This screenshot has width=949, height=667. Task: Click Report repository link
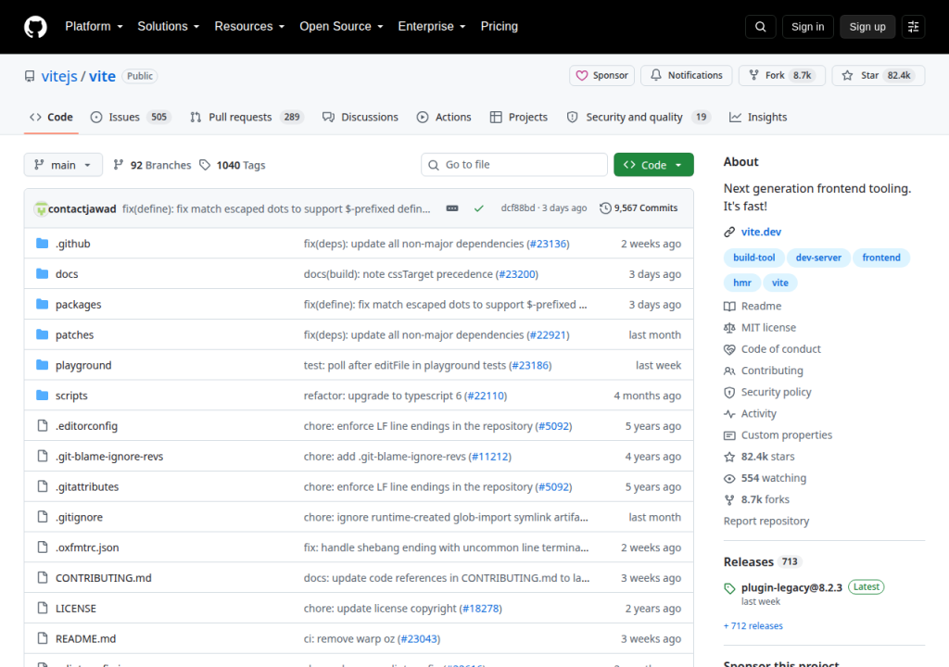click(x=766, y=522)
